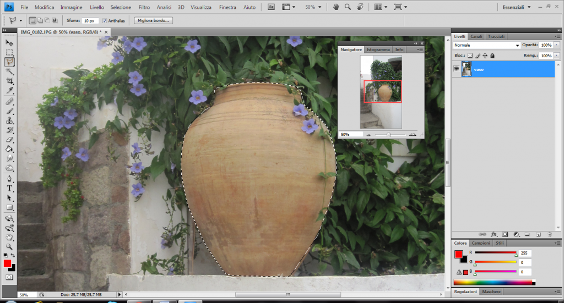Click the red foreground color swatch in Colore panel
Image resolution: width=564 pixels, height=303 pixels.
tap(458, 254)
